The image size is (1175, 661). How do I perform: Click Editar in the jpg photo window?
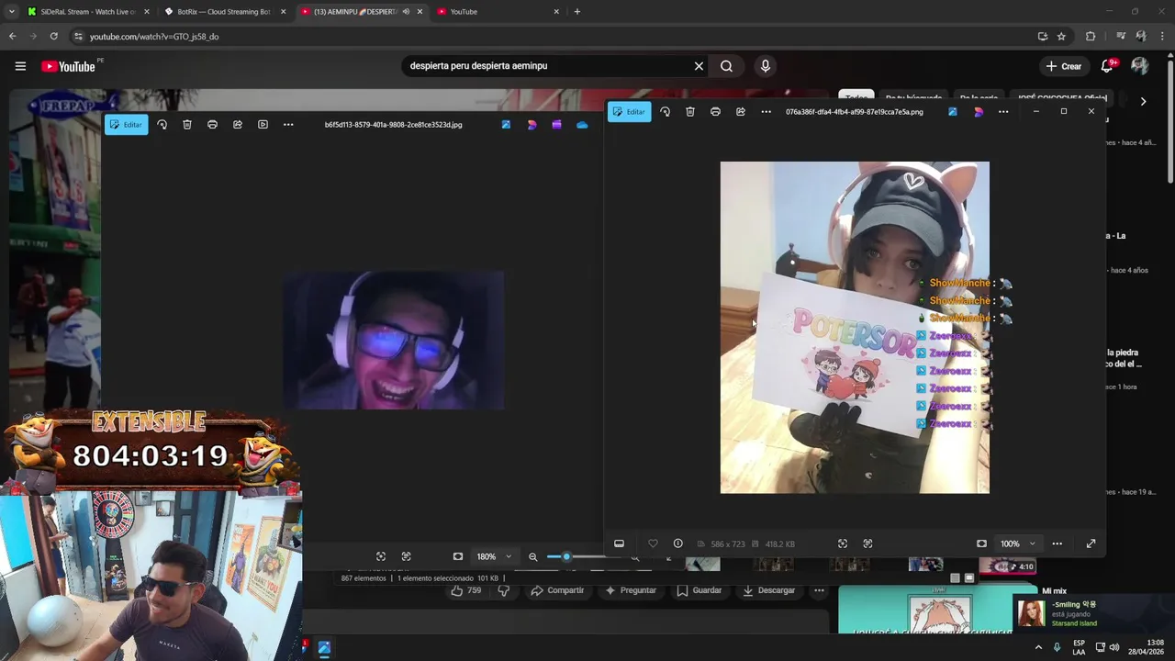tap(127, 125)
